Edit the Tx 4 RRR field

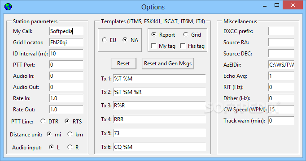(x=159, y=119)
